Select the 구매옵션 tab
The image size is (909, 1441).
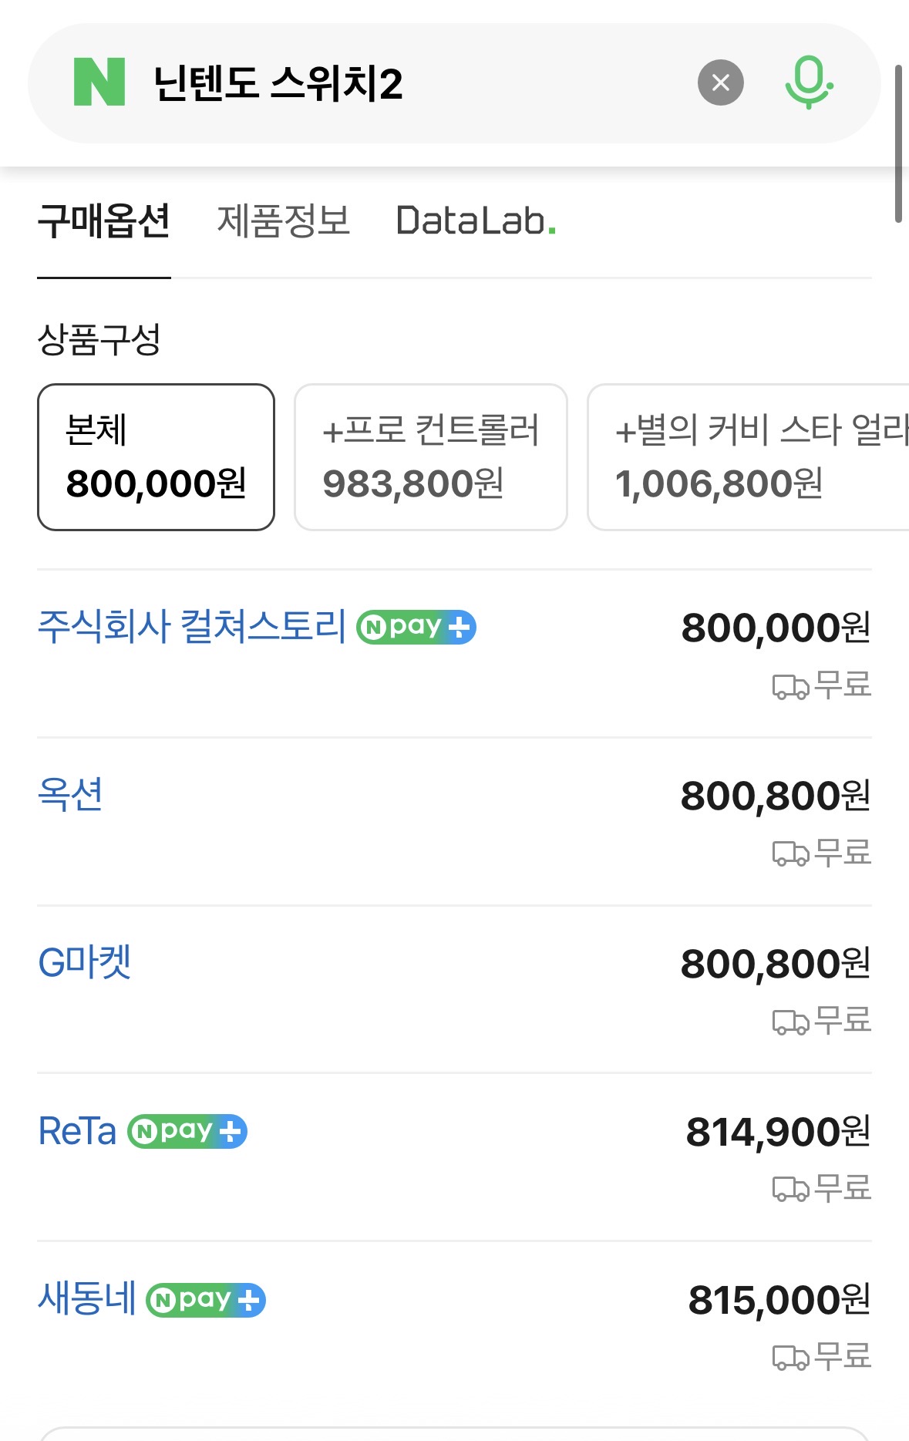[x=104, y=221]
